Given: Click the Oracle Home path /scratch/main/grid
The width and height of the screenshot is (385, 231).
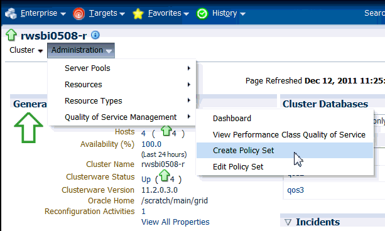Looking at the screenshot, I should coord(175,201).
